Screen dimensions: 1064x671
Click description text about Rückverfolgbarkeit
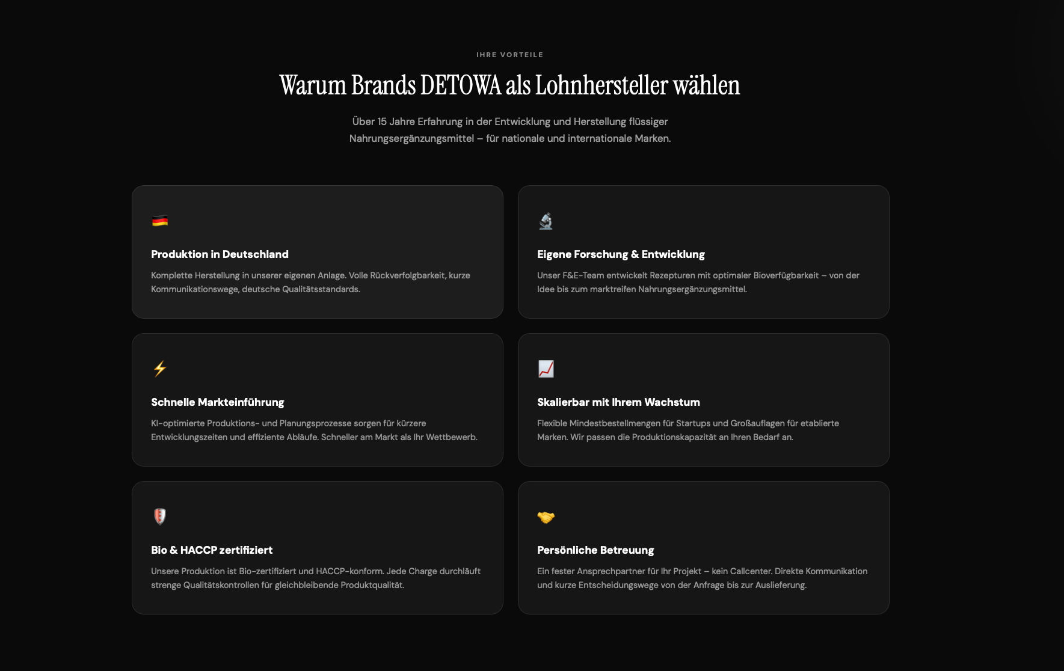(x=310, y=282)
